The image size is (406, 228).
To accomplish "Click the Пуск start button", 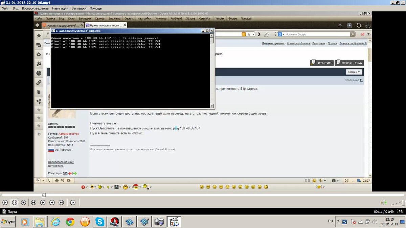I will 8,222.
